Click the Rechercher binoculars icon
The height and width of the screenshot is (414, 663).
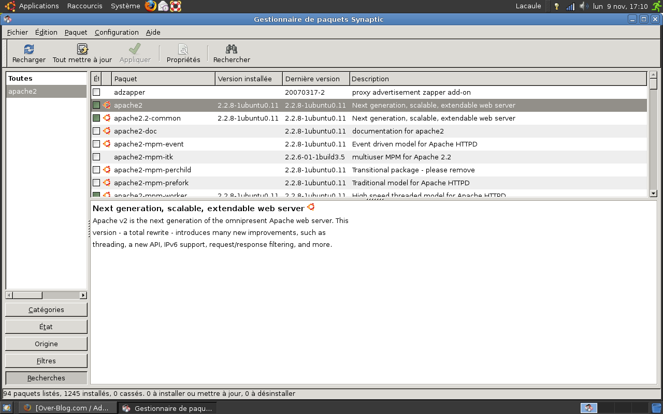click(232, 49)
